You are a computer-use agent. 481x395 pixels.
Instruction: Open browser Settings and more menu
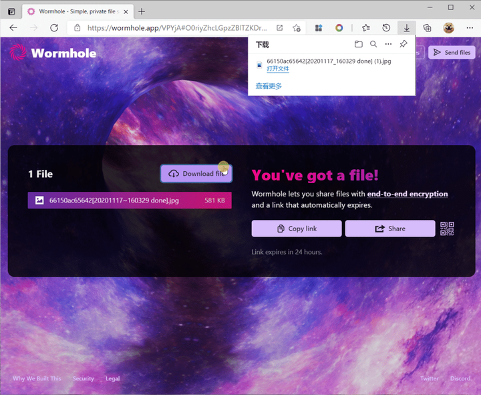click(470, 28)
